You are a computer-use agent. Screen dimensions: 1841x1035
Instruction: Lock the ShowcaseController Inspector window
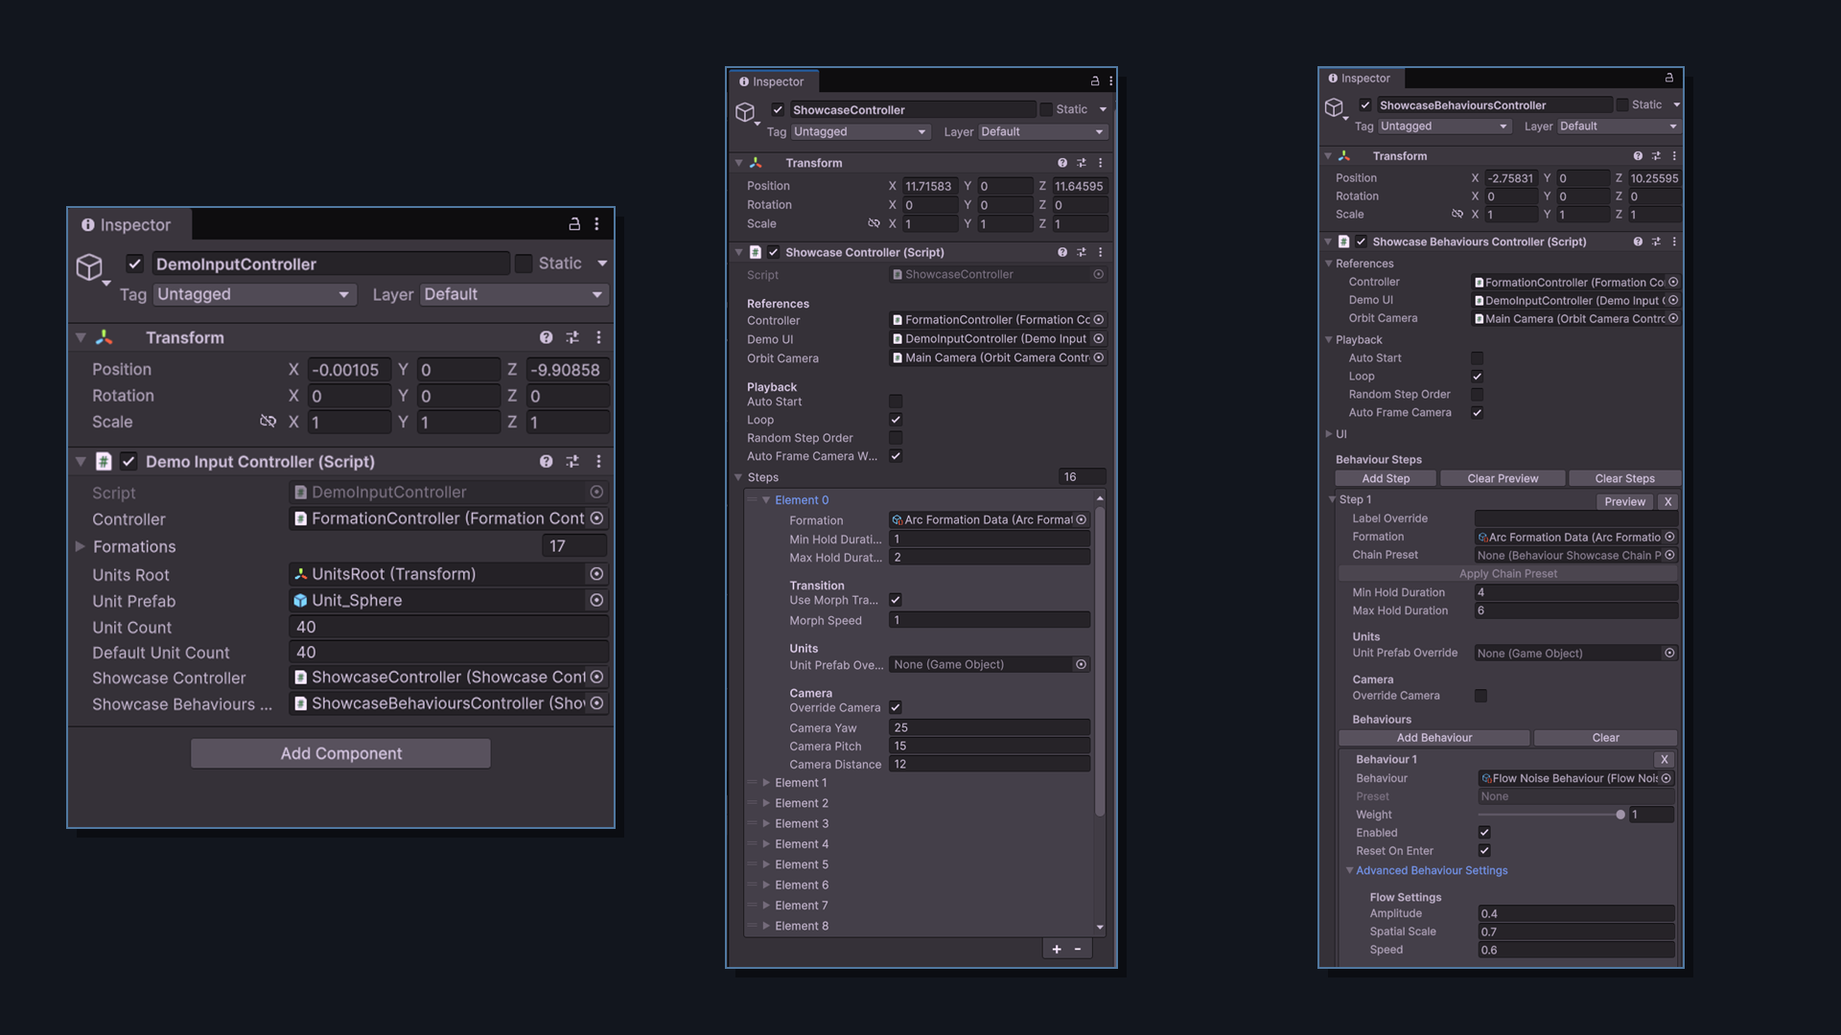tap(1095, 81)
